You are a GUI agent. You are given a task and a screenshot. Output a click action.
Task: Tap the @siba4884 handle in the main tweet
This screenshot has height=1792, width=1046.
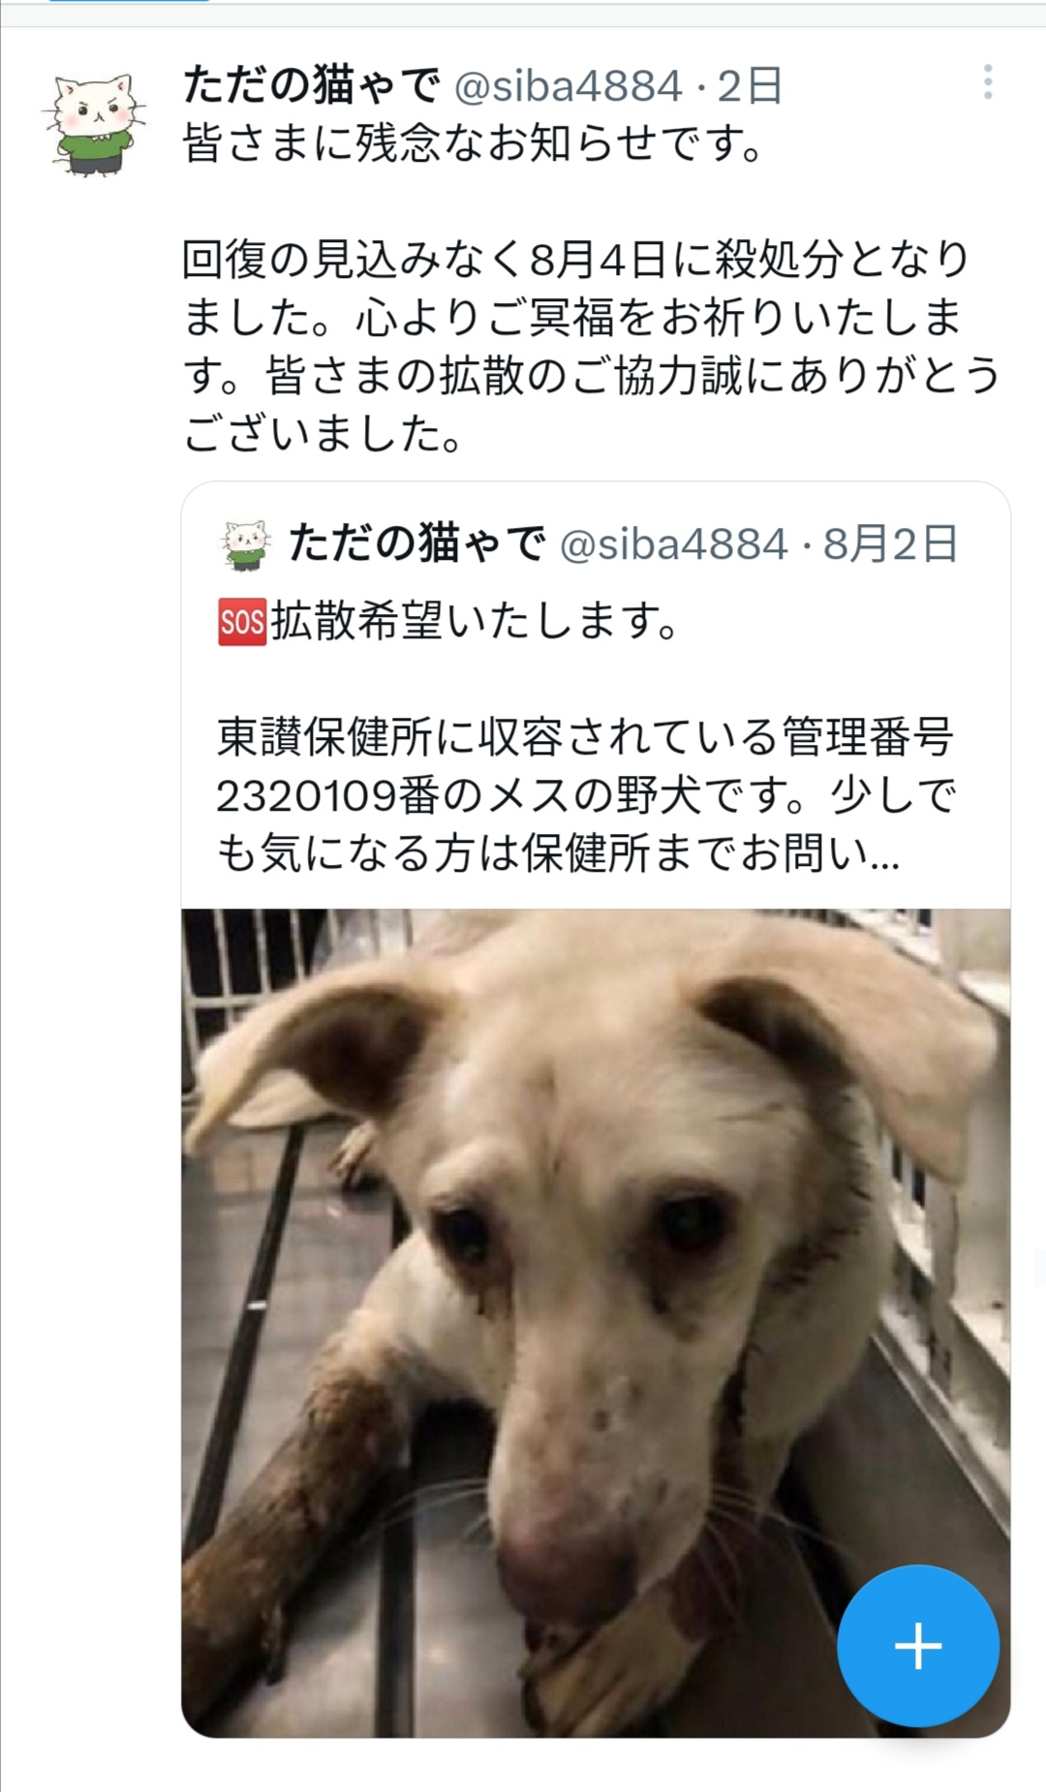[569, 86]
